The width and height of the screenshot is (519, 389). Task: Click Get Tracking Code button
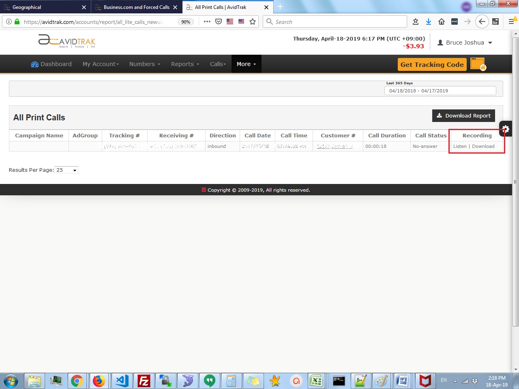click(432, 64)
